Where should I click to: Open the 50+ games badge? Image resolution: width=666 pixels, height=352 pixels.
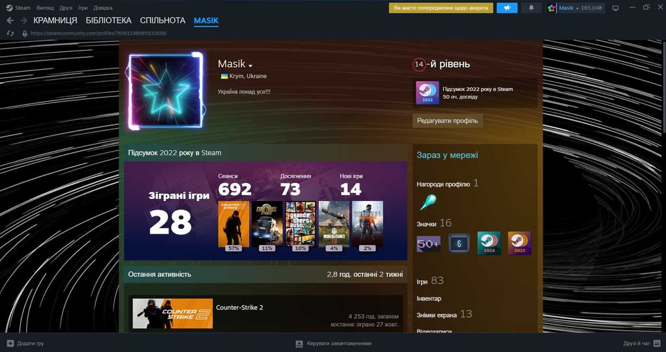click(428, 244)
